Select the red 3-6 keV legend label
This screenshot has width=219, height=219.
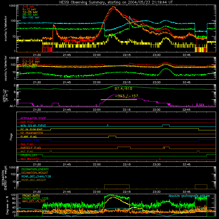pos(28,7)
